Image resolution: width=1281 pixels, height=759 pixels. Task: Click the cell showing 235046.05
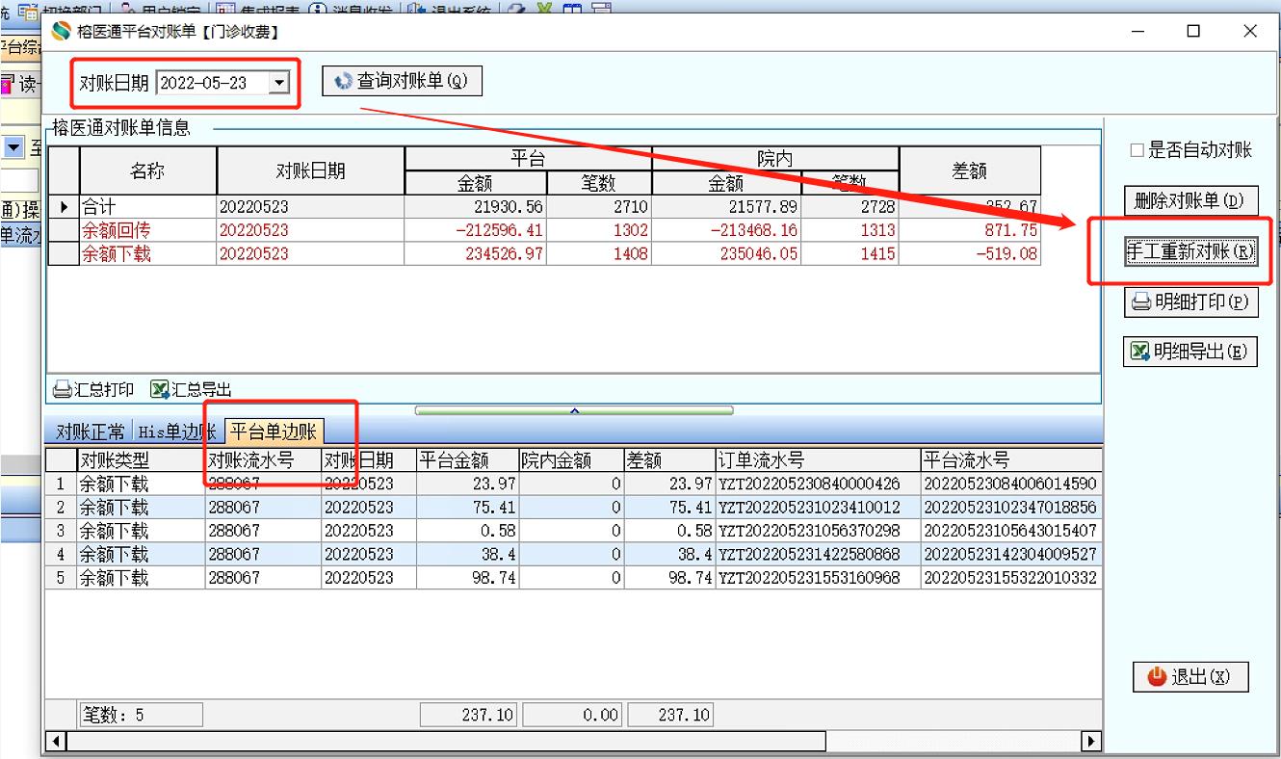pos(727,253)
